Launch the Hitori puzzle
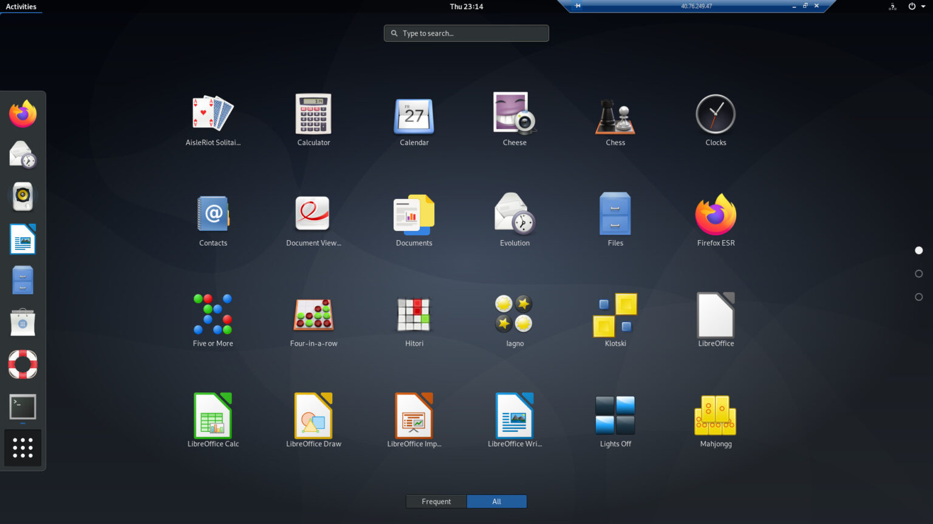The image size is (933, 524). 414,321
